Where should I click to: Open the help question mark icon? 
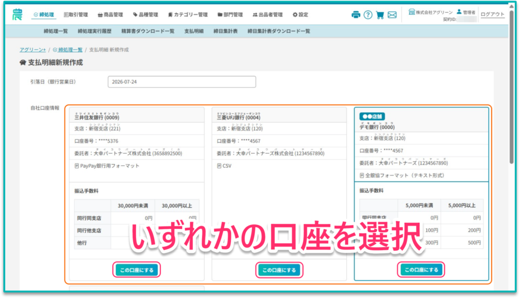click(x=368, y=15)
